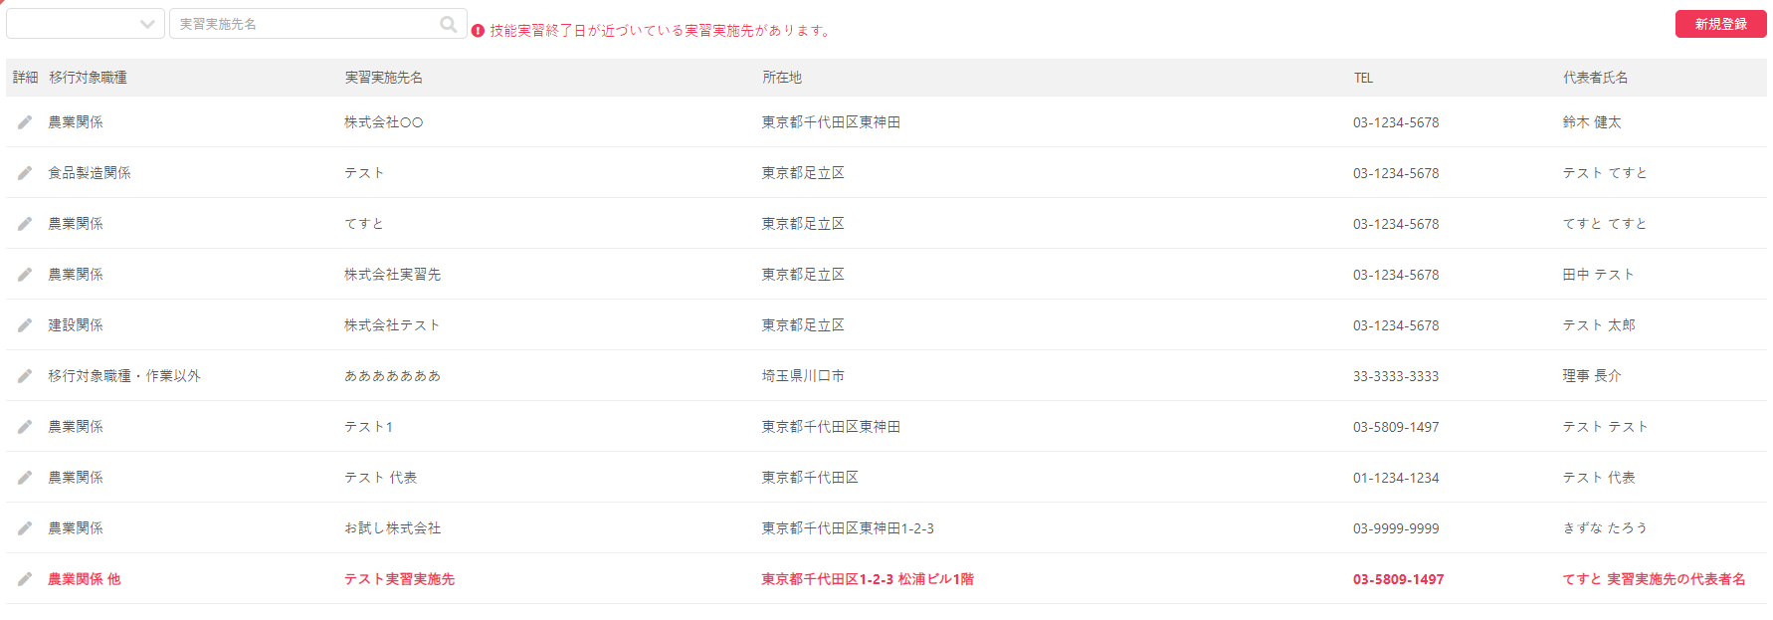Click the edit pencil for 株式会社〇〇
The image size is (1773, 620).
pos(25,122)
